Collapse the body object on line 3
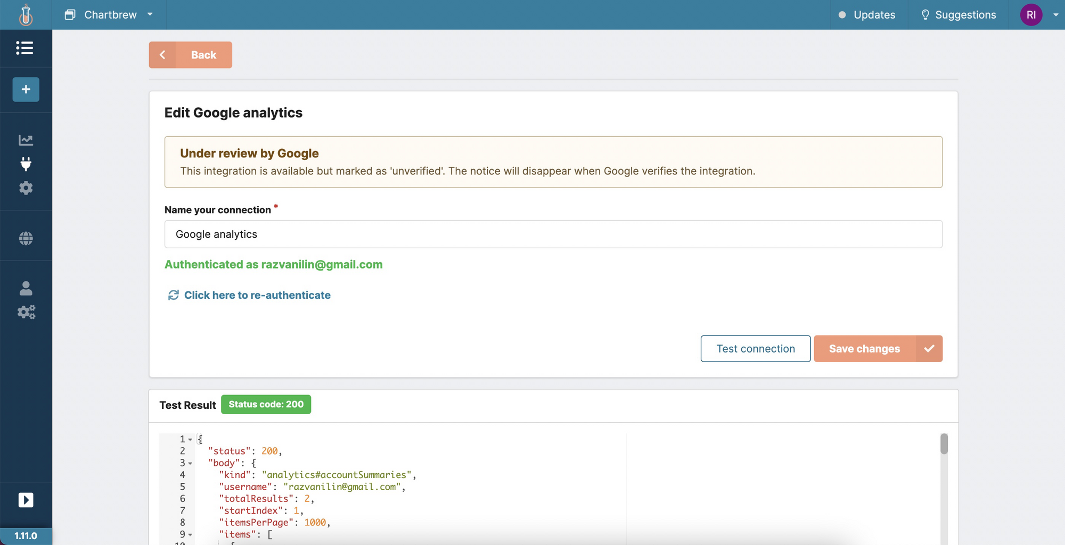This screenshot has width=1065, height=545. pos(190,463)
